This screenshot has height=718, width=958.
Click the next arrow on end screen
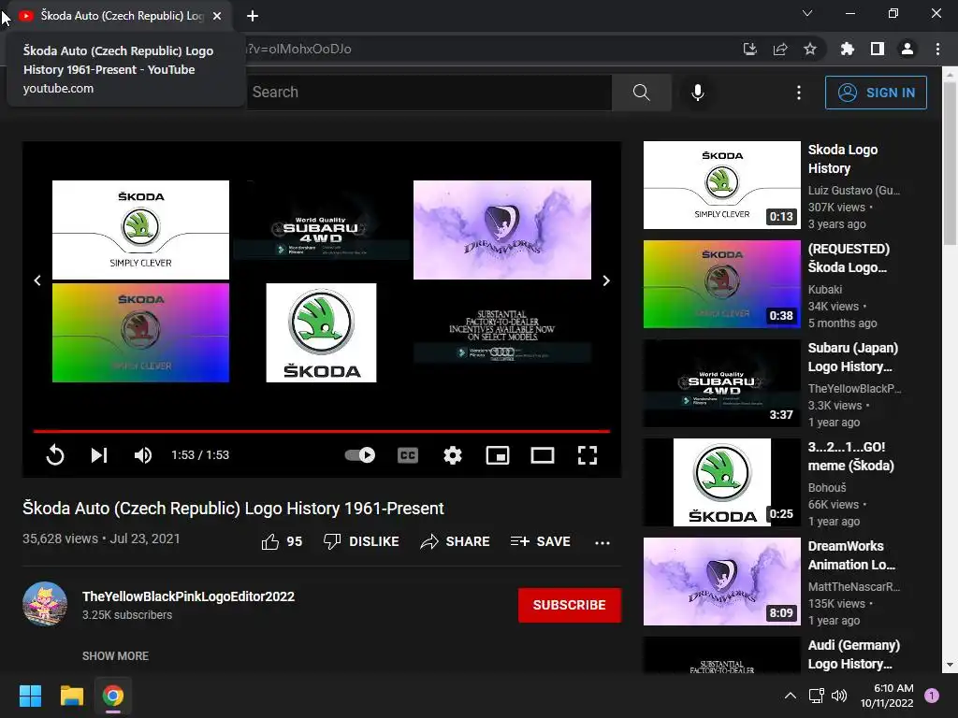[606, 280]
